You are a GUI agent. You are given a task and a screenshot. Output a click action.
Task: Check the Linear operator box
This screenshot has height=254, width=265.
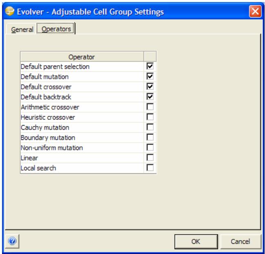click(150, 158)
